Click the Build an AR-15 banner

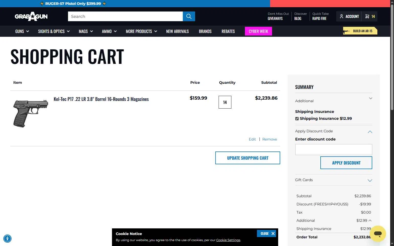pyautogui.click(x=360, y=31)
